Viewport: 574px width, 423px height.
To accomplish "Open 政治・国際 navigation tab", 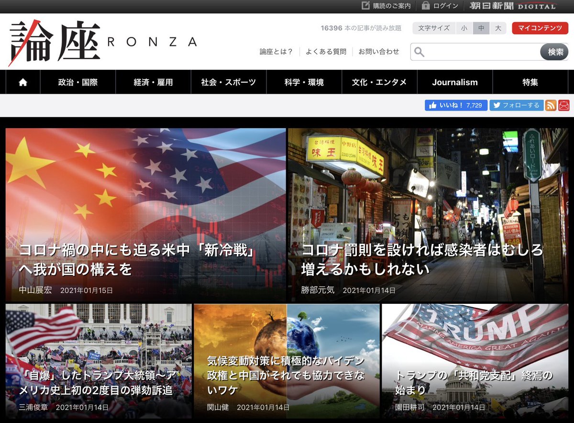I will coord(78,82).
